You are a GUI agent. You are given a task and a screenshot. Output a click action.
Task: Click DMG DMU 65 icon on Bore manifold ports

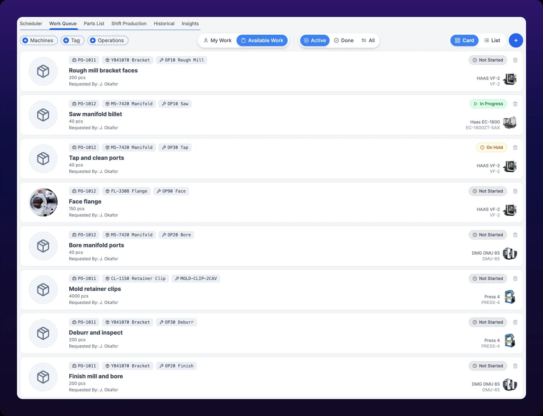tap(510, 254)
